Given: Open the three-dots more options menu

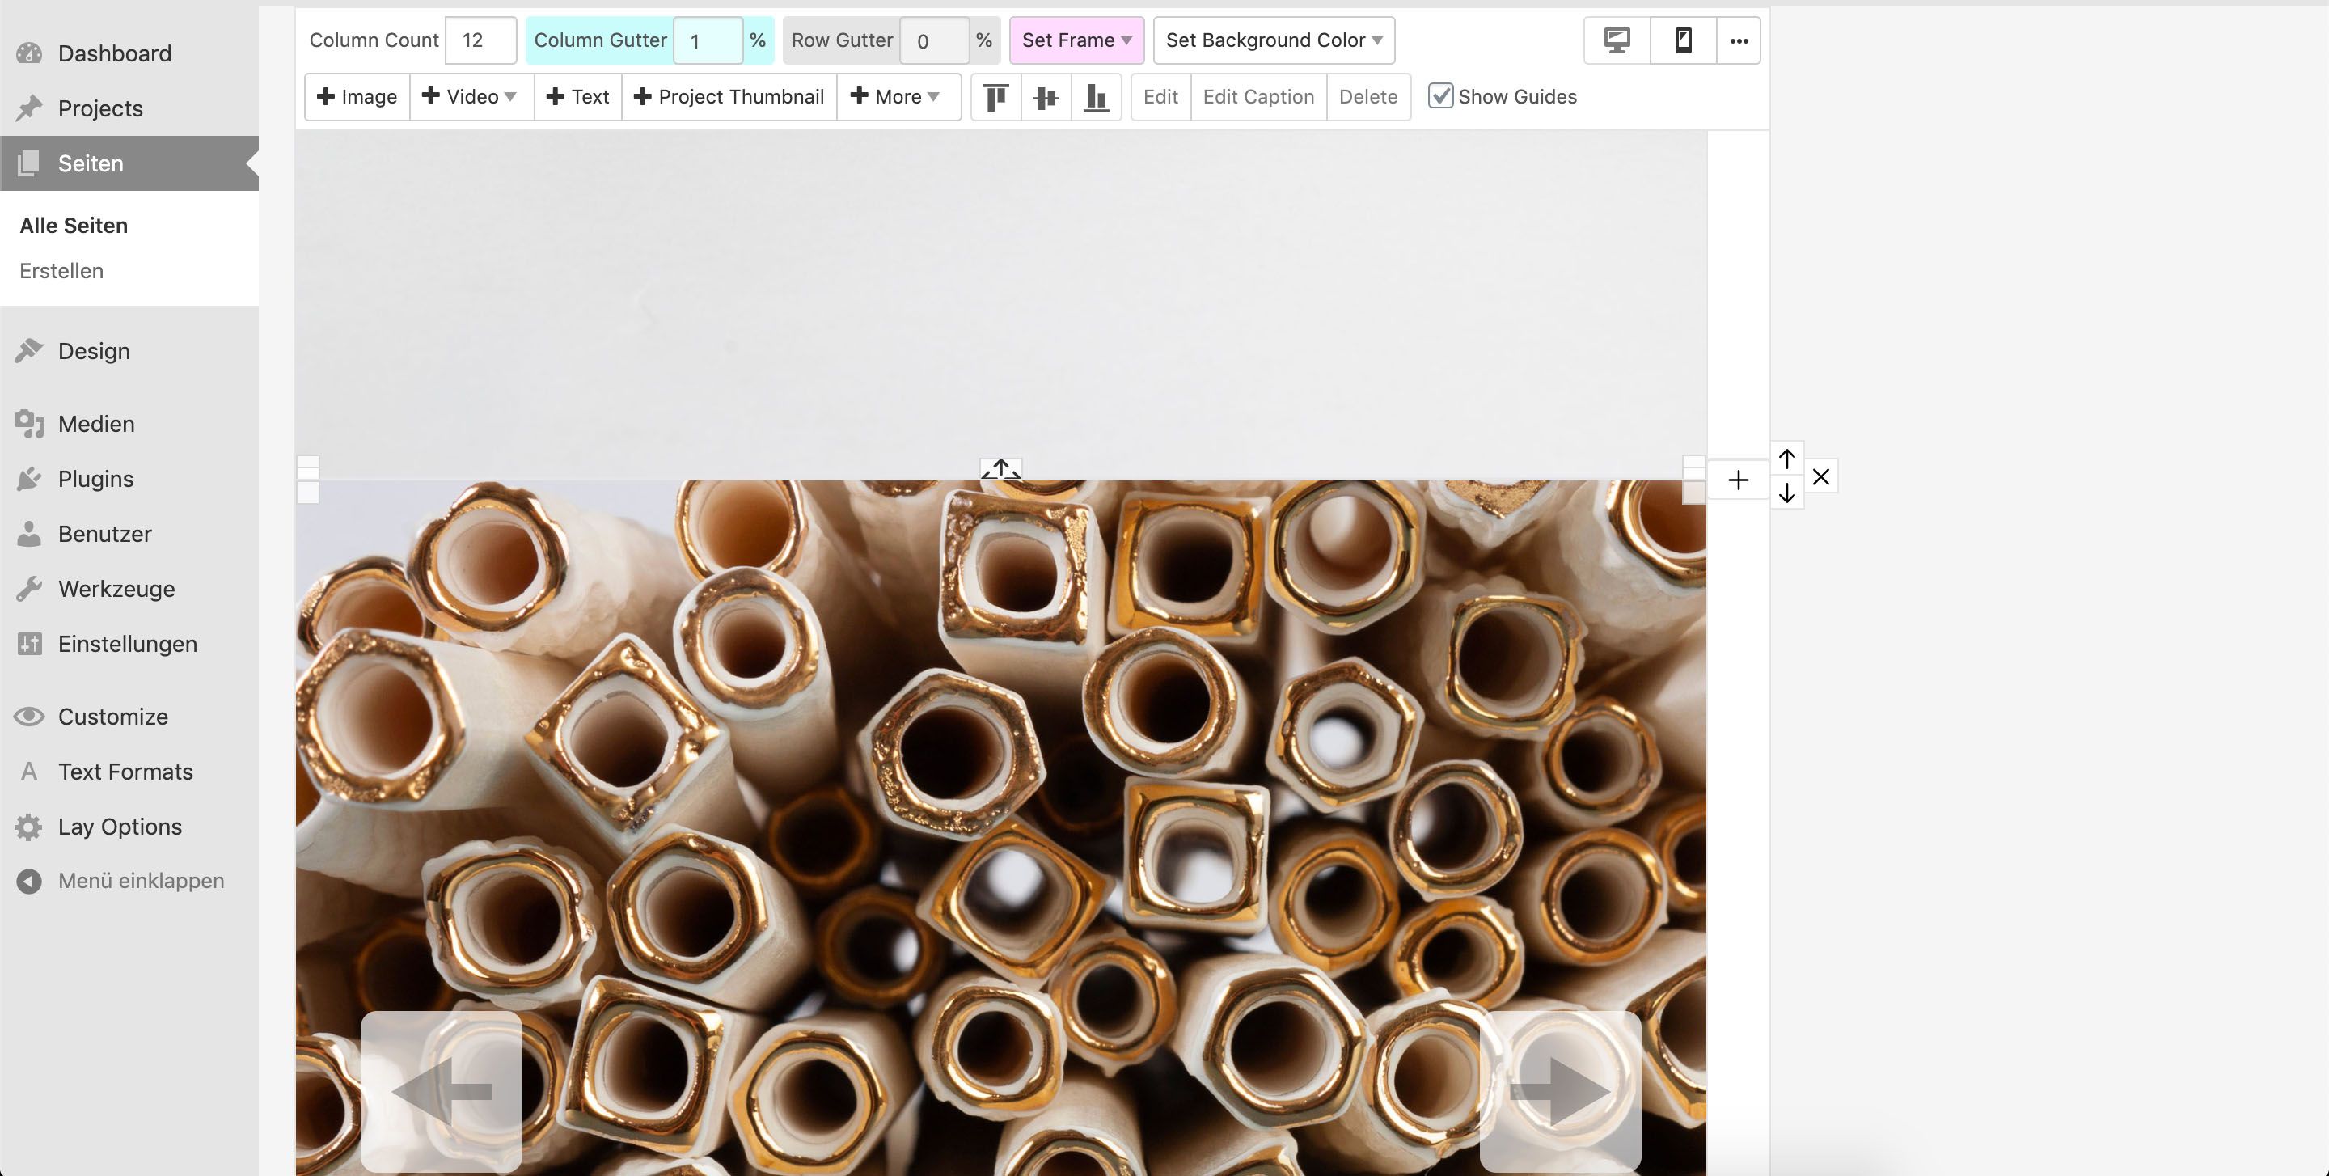Looking at the screenshot, I should pos(1738,40).
